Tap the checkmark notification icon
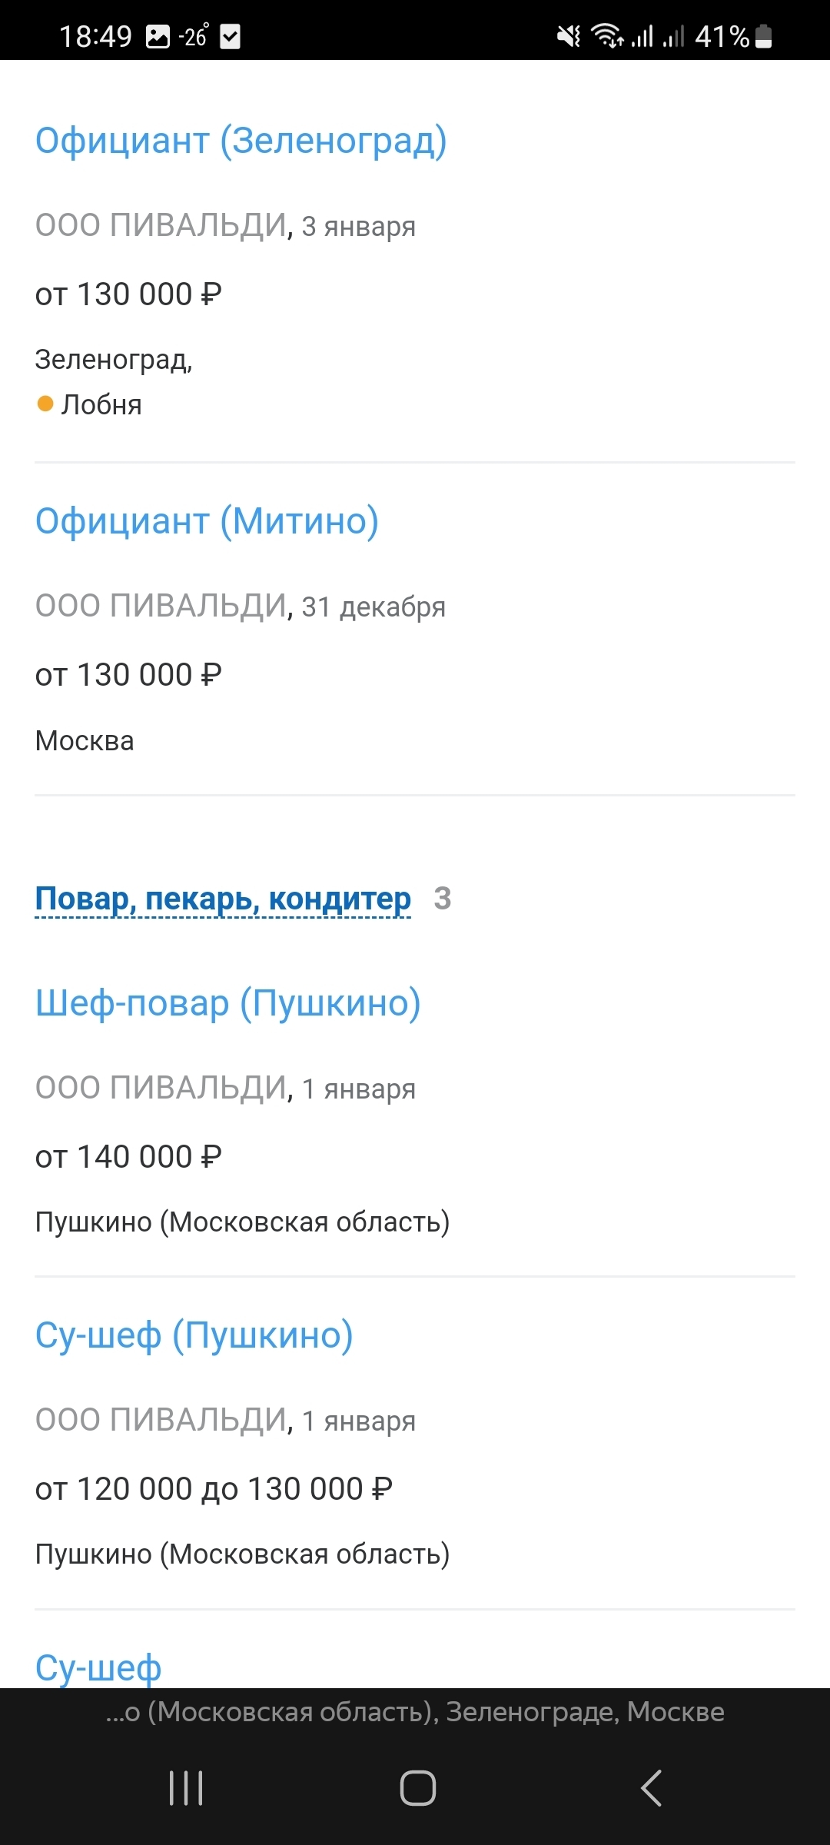830x1845 pixels. click(x=231, y=36)
